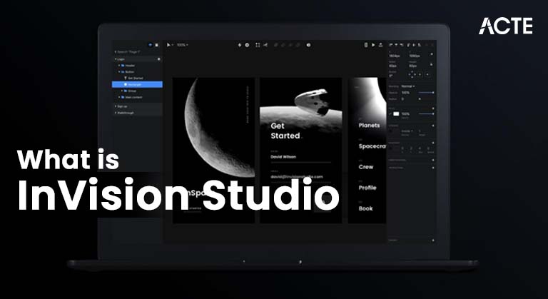Screen dimensions: 548x299
Task: Select the Planets menu item on artboard
Action: [x=369, y=125]
